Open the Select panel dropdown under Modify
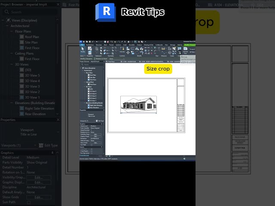The image size is (275, 206). [83, 56]
